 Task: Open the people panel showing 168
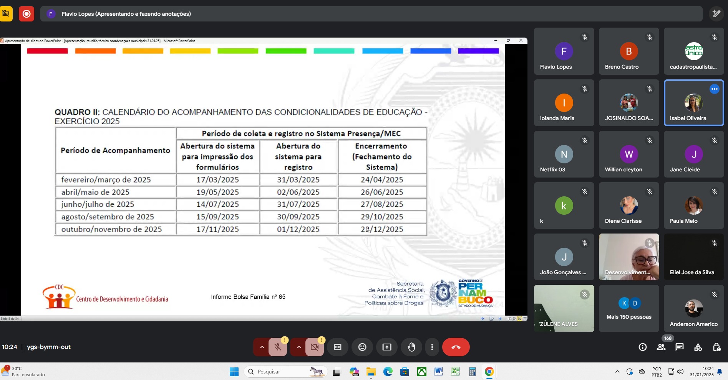[661, 347]
